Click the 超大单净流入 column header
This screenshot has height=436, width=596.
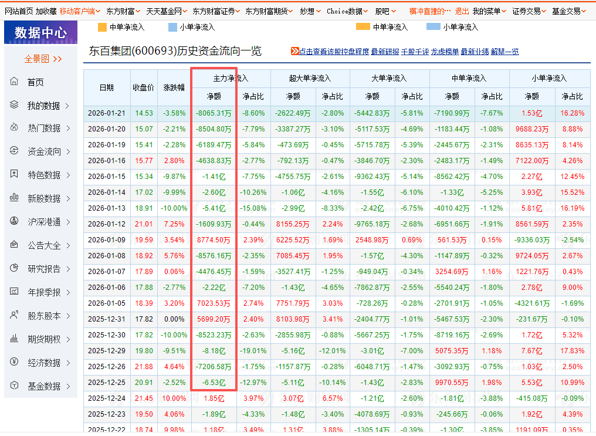point(310,78)
